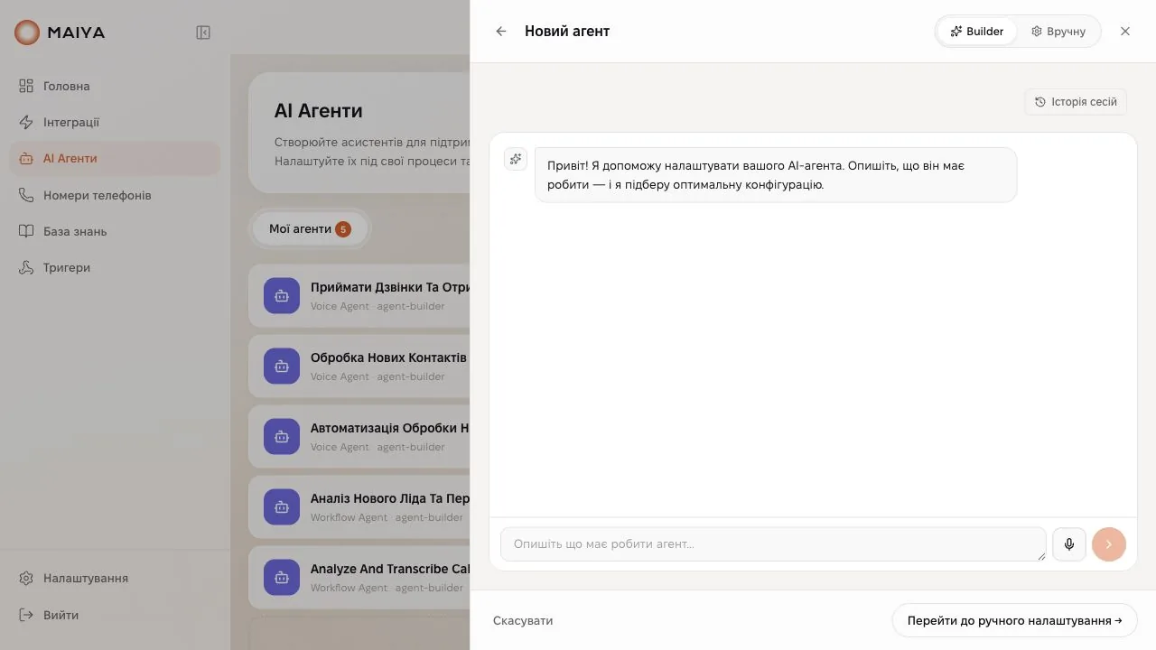1156x650 pixels.
Task: Click Скасувати to cancel
Action: pos(523,620)
